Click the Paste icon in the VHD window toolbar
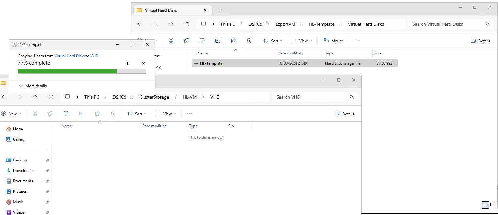 [66, 114]
